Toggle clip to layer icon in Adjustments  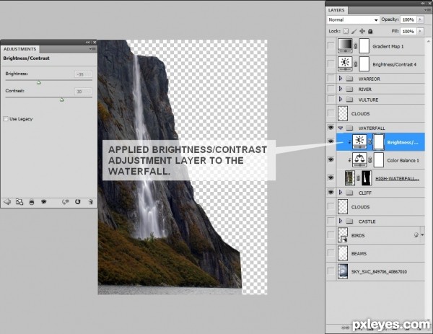click(32, 202)
